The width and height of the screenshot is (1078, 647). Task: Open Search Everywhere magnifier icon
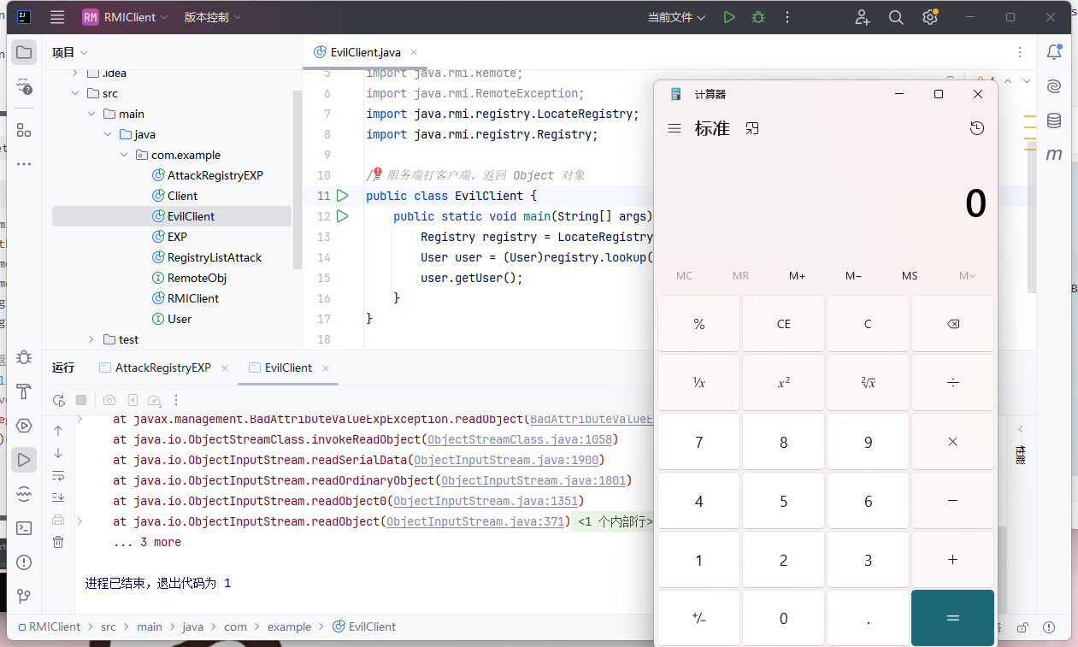(896, 17)
